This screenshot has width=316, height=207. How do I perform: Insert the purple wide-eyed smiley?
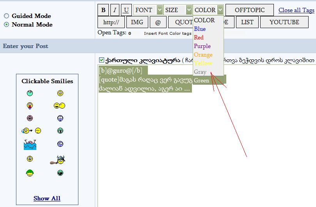point(60,118)
